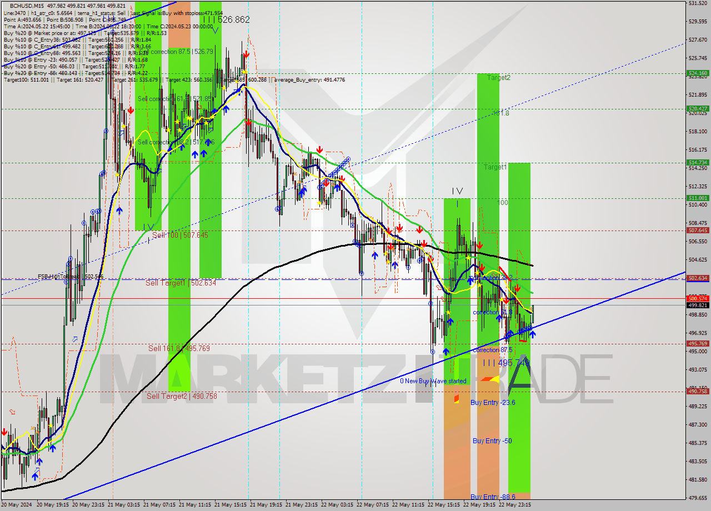Click the 'Target1' label on green column
The height and width of the screenshot is (511, 711).
(495, 167)
